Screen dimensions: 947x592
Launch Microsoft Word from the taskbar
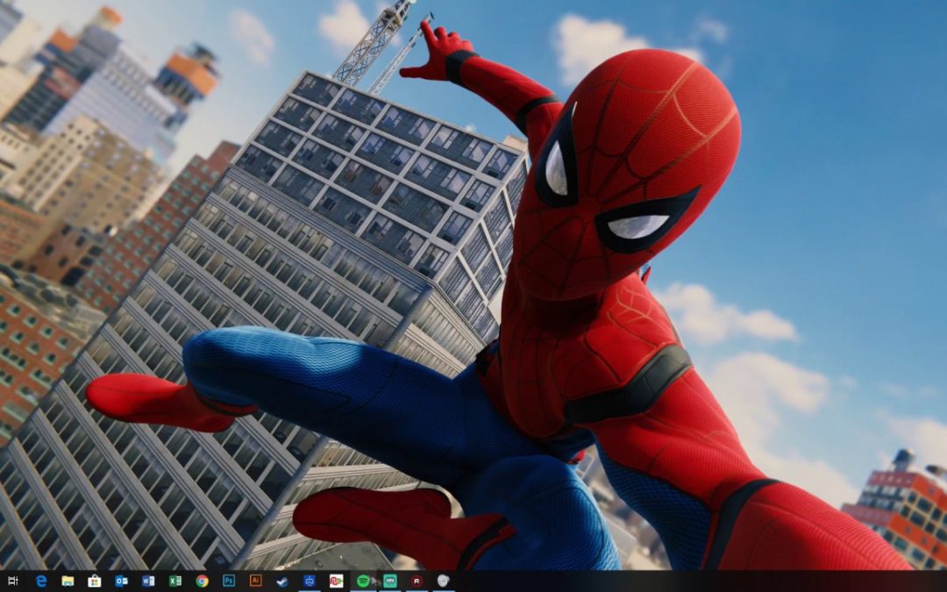pyautogui.click(x=148, y=581)
